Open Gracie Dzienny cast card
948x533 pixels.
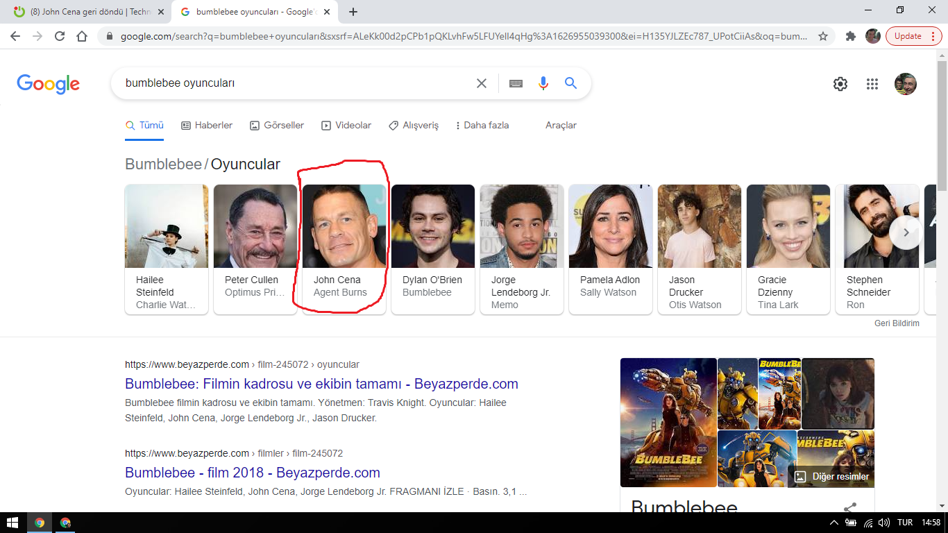click(x=788, y=249)
